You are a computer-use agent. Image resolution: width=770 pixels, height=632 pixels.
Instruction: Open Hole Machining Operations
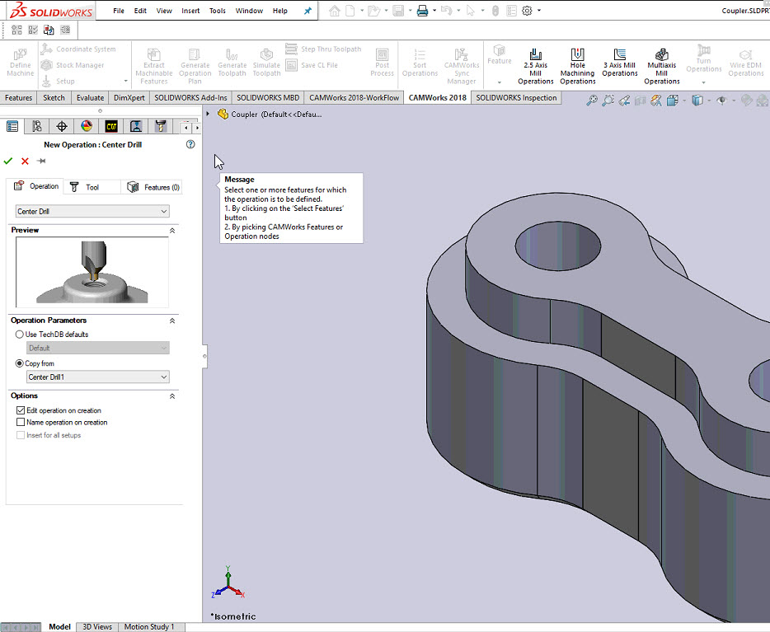point(577,66)
